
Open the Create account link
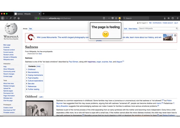pyautogui.click(x=168, y=23)
